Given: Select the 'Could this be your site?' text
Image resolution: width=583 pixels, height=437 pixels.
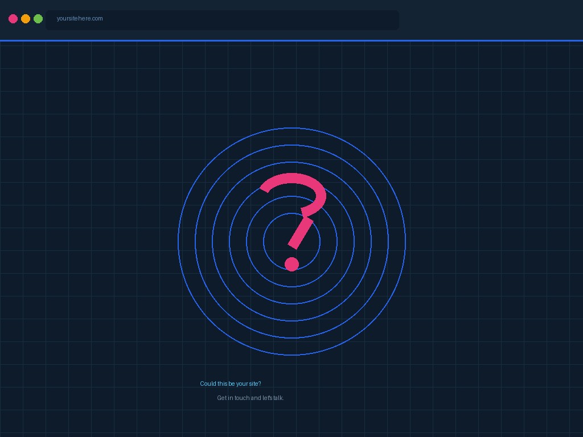Looking at the screenshot, I should point(231,384).
